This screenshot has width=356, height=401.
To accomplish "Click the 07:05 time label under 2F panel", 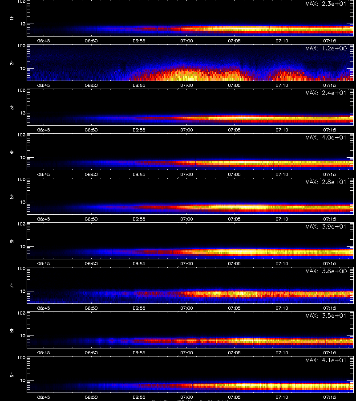I will [x=234, y=86].
